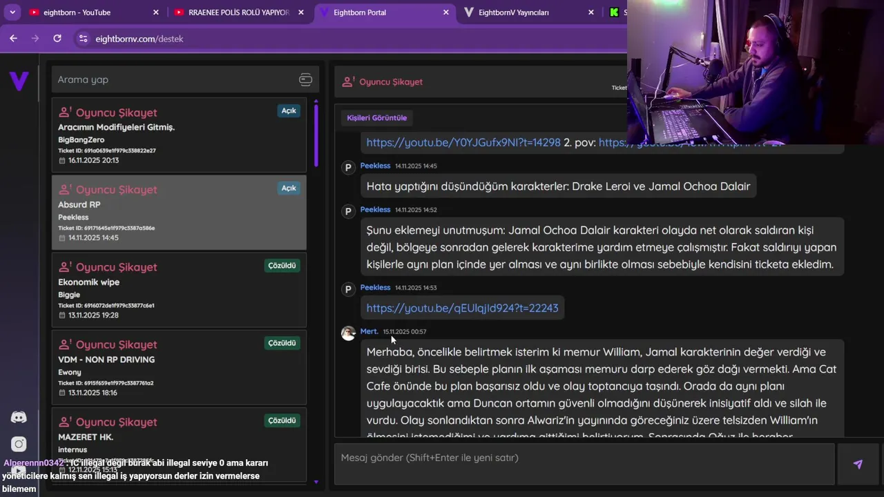884x497 pixels.
Task: Click the Ewony author name
Action: click(x=70, y=372)
